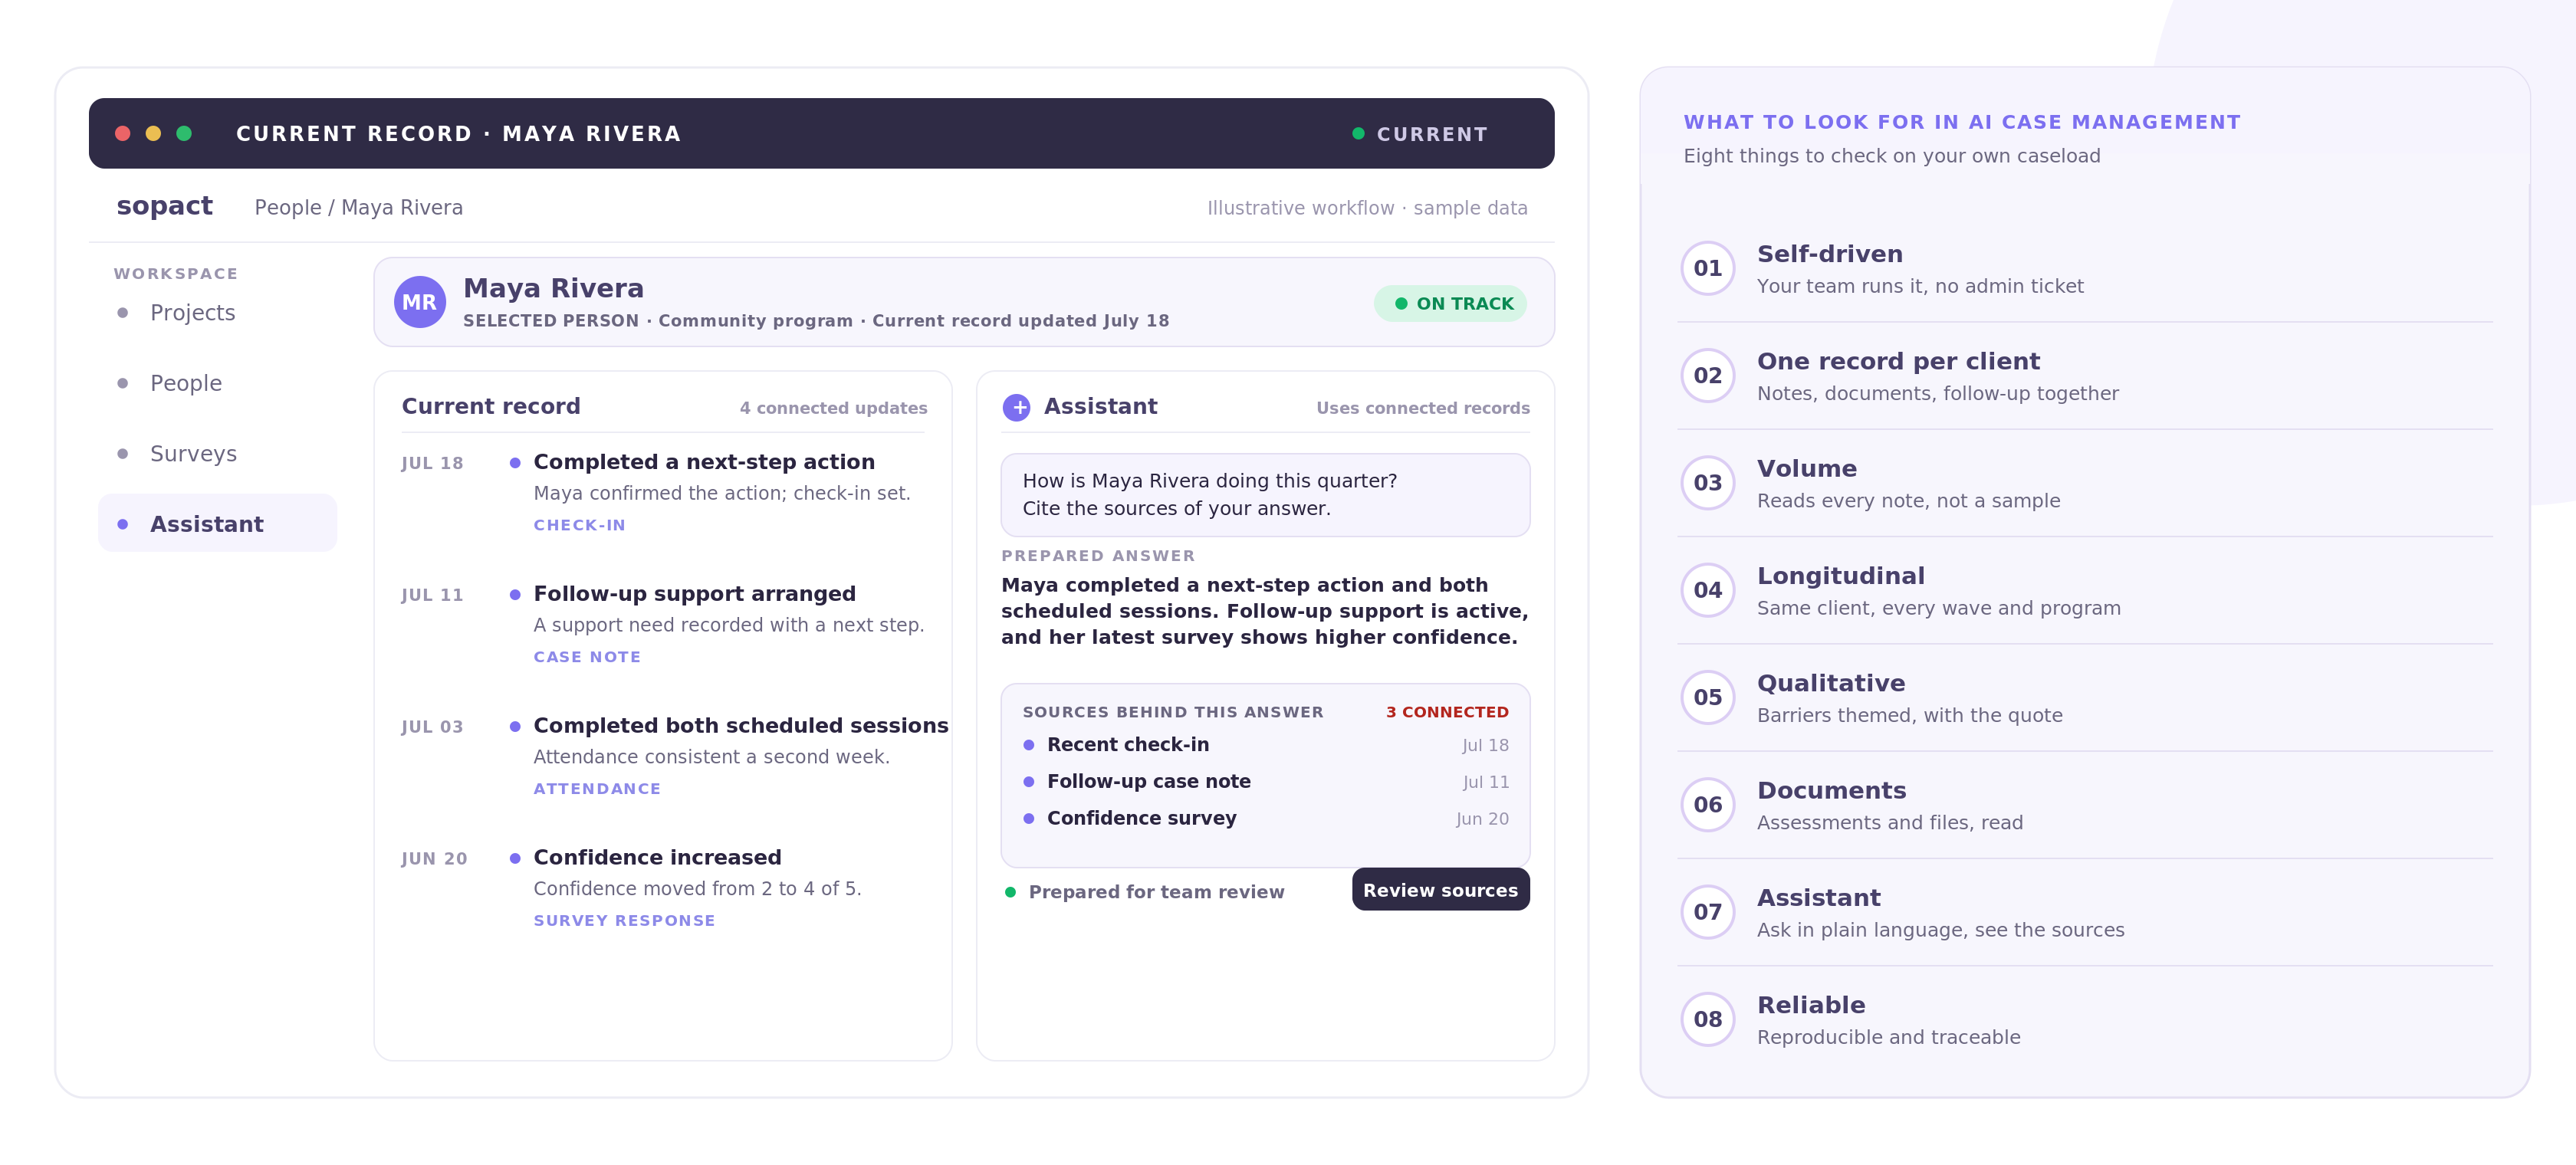Viewport: 2576px width, 1165px height.
Task: Click the "3 CONNECTED" sources count
Action: click(x=1447, y=712)
